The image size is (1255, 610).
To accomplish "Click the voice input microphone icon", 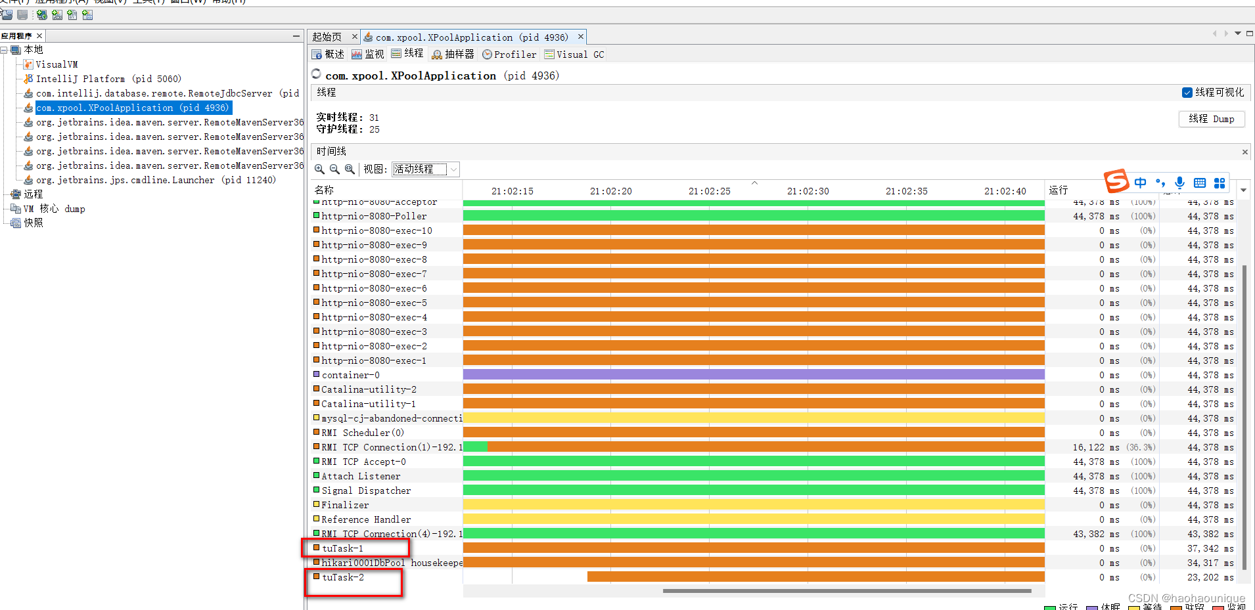I will (1180, 183).
